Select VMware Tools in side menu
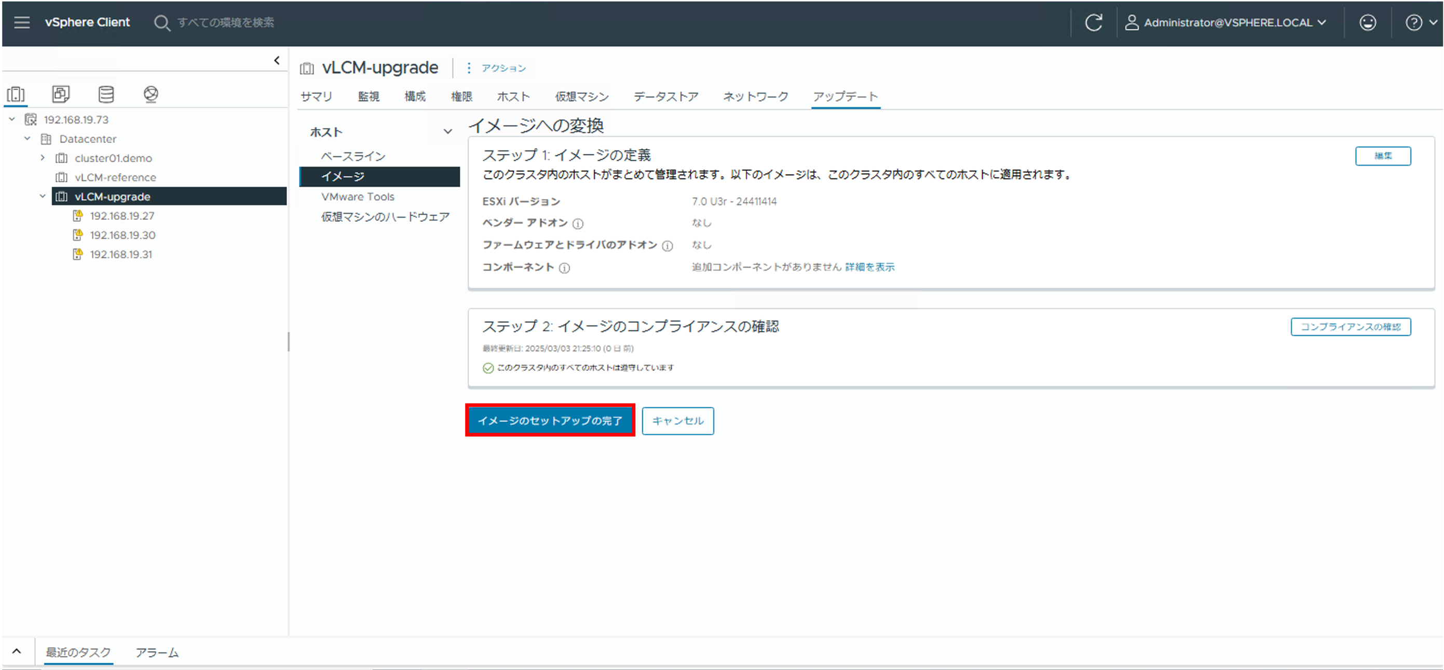1444x670 pixels. click(358, 197)
